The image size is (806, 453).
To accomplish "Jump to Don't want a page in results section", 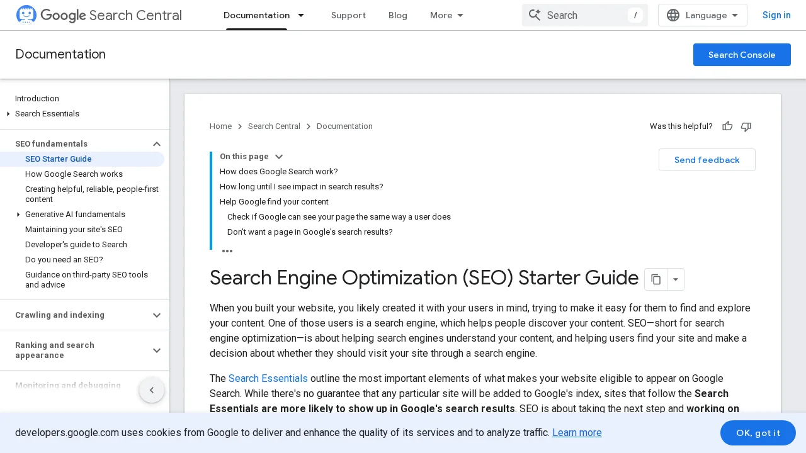I will tap(310, 232).
